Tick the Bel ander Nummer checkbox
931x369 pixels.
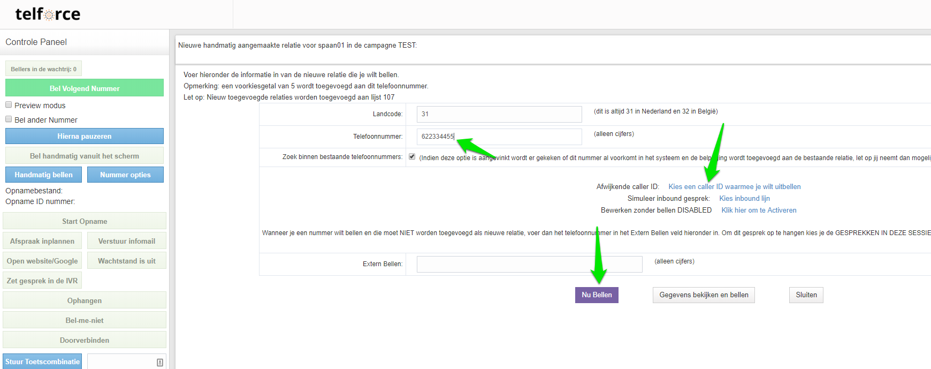click(x=9, y=119)
